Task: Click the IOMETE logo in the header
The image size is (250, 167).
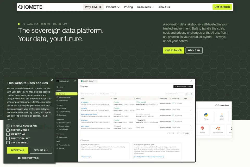Action: click(x=30, y=7)
